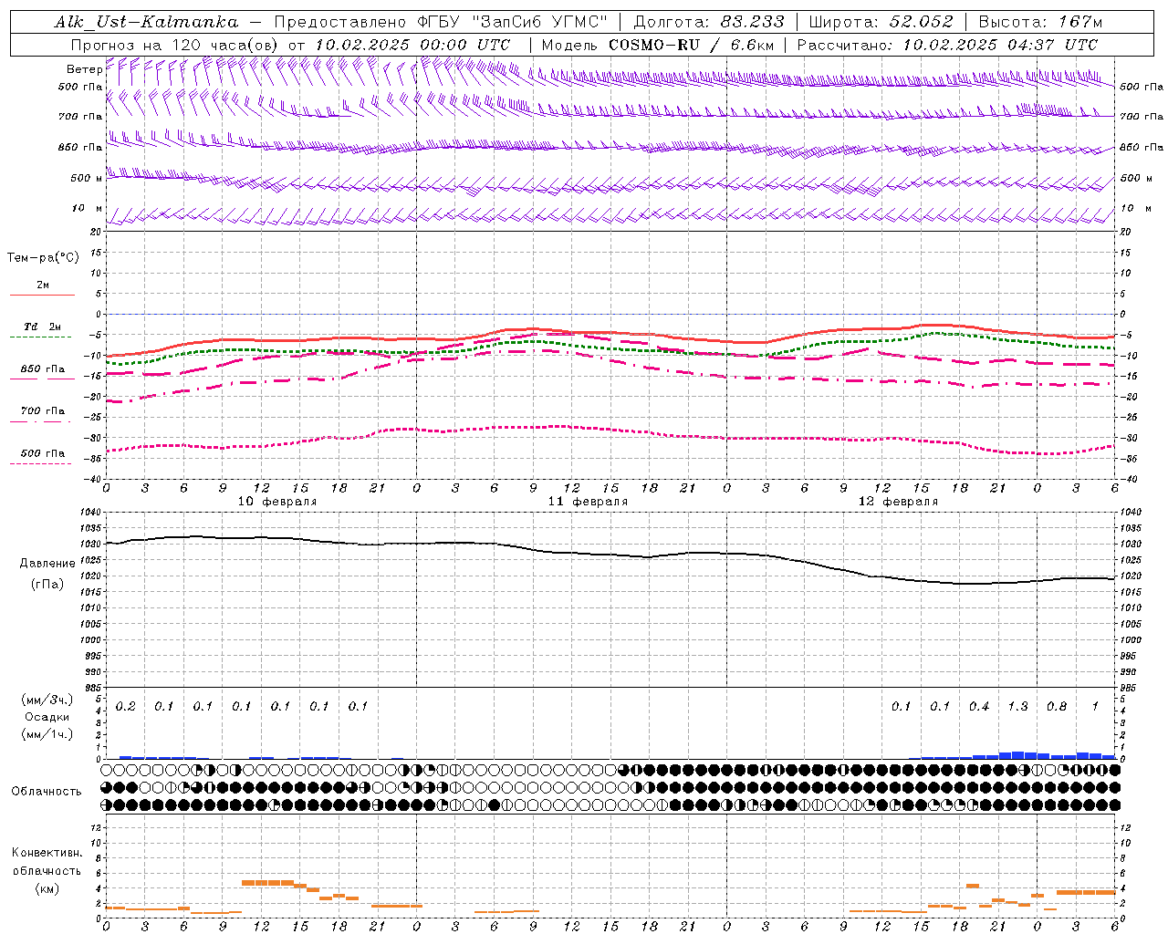The image size is (1168, 934).
Task: Click the Осадки precipitation panel label
Action: [x=47, y=717]
